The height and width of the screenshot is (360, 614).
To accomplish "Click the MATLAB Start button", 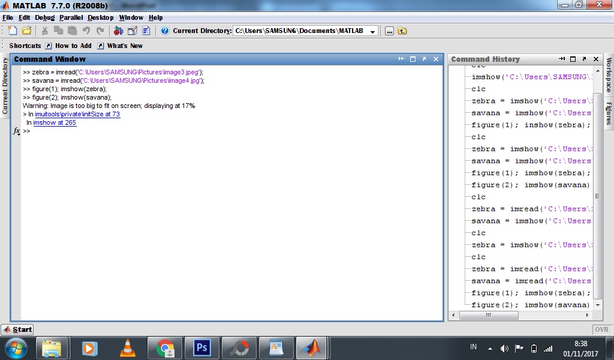I will tap(17, 329).
